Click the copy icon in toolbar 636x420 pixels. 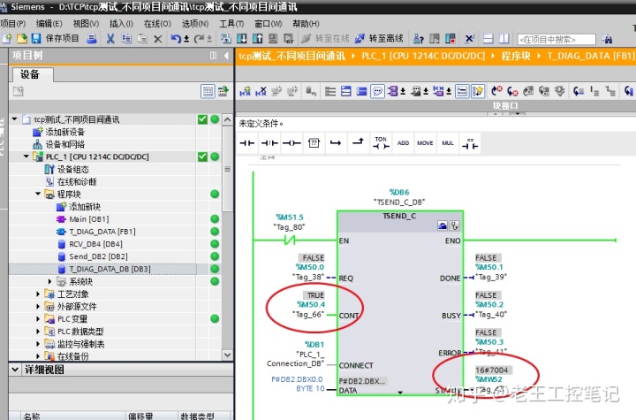coord(126,39)
